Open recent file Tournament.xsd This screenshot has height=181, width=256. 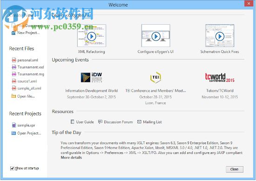[31, 67]
